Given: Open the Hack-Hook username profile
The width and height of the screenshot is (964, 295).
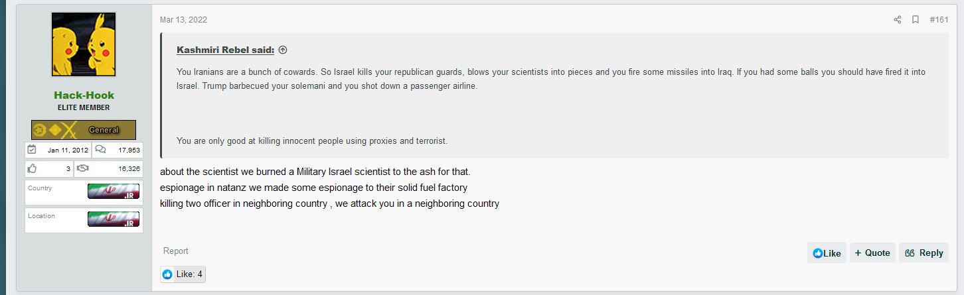Looking at the screenshot, I should [84, 95].
